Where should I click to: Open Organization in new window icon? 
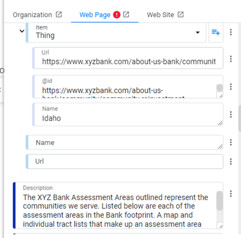(59, 15)
